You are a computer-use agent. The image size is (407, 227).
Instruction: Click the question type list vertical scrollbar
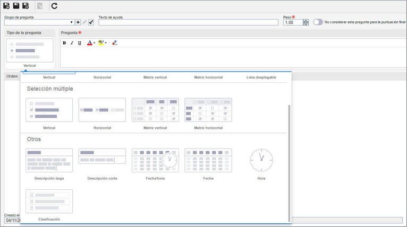(289, 163)
